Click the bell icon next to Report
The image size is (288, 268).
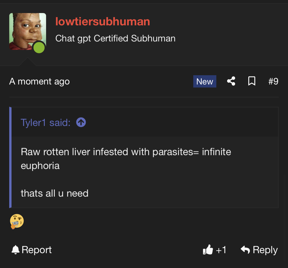[x=16, y=250]
